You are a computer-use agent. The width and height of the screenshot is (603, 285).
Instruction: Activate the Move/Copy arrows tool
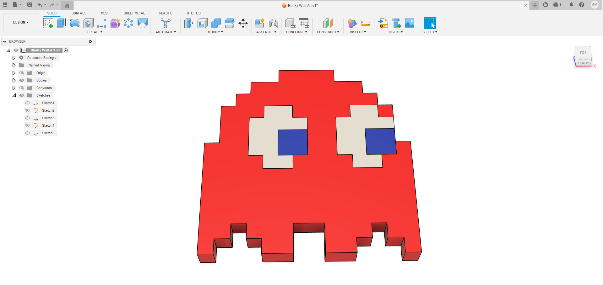point(243,23)
